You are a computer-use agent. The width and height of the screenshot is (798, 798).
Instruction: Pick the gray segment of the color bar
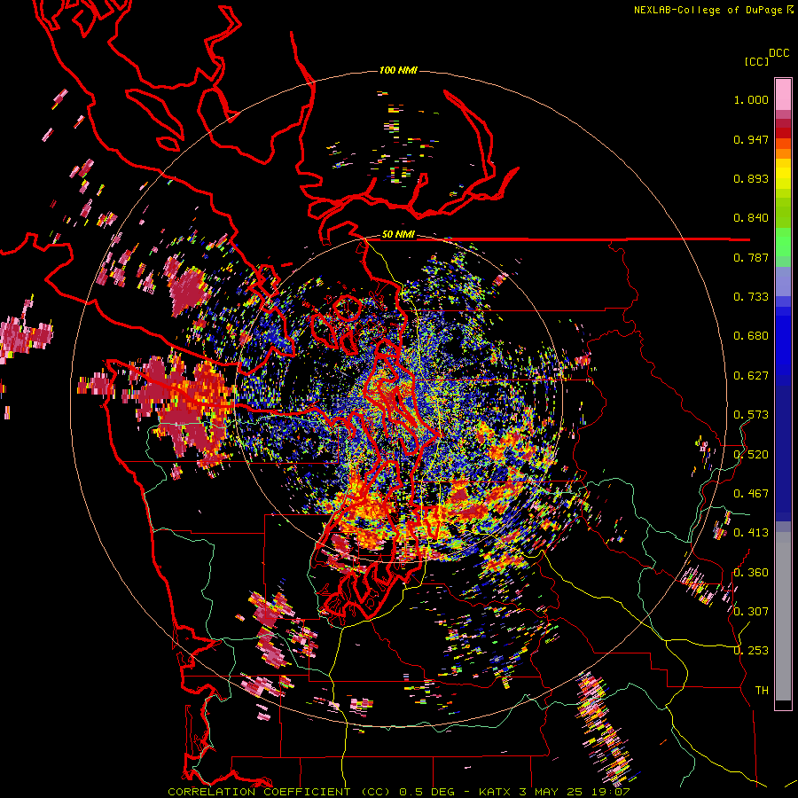pos(783,616)
